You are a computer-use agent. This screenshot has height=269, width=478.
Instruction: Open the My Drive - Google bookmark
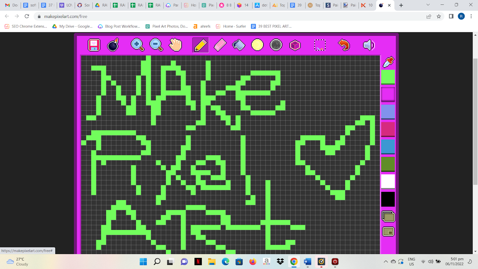[x=72, y=26]
